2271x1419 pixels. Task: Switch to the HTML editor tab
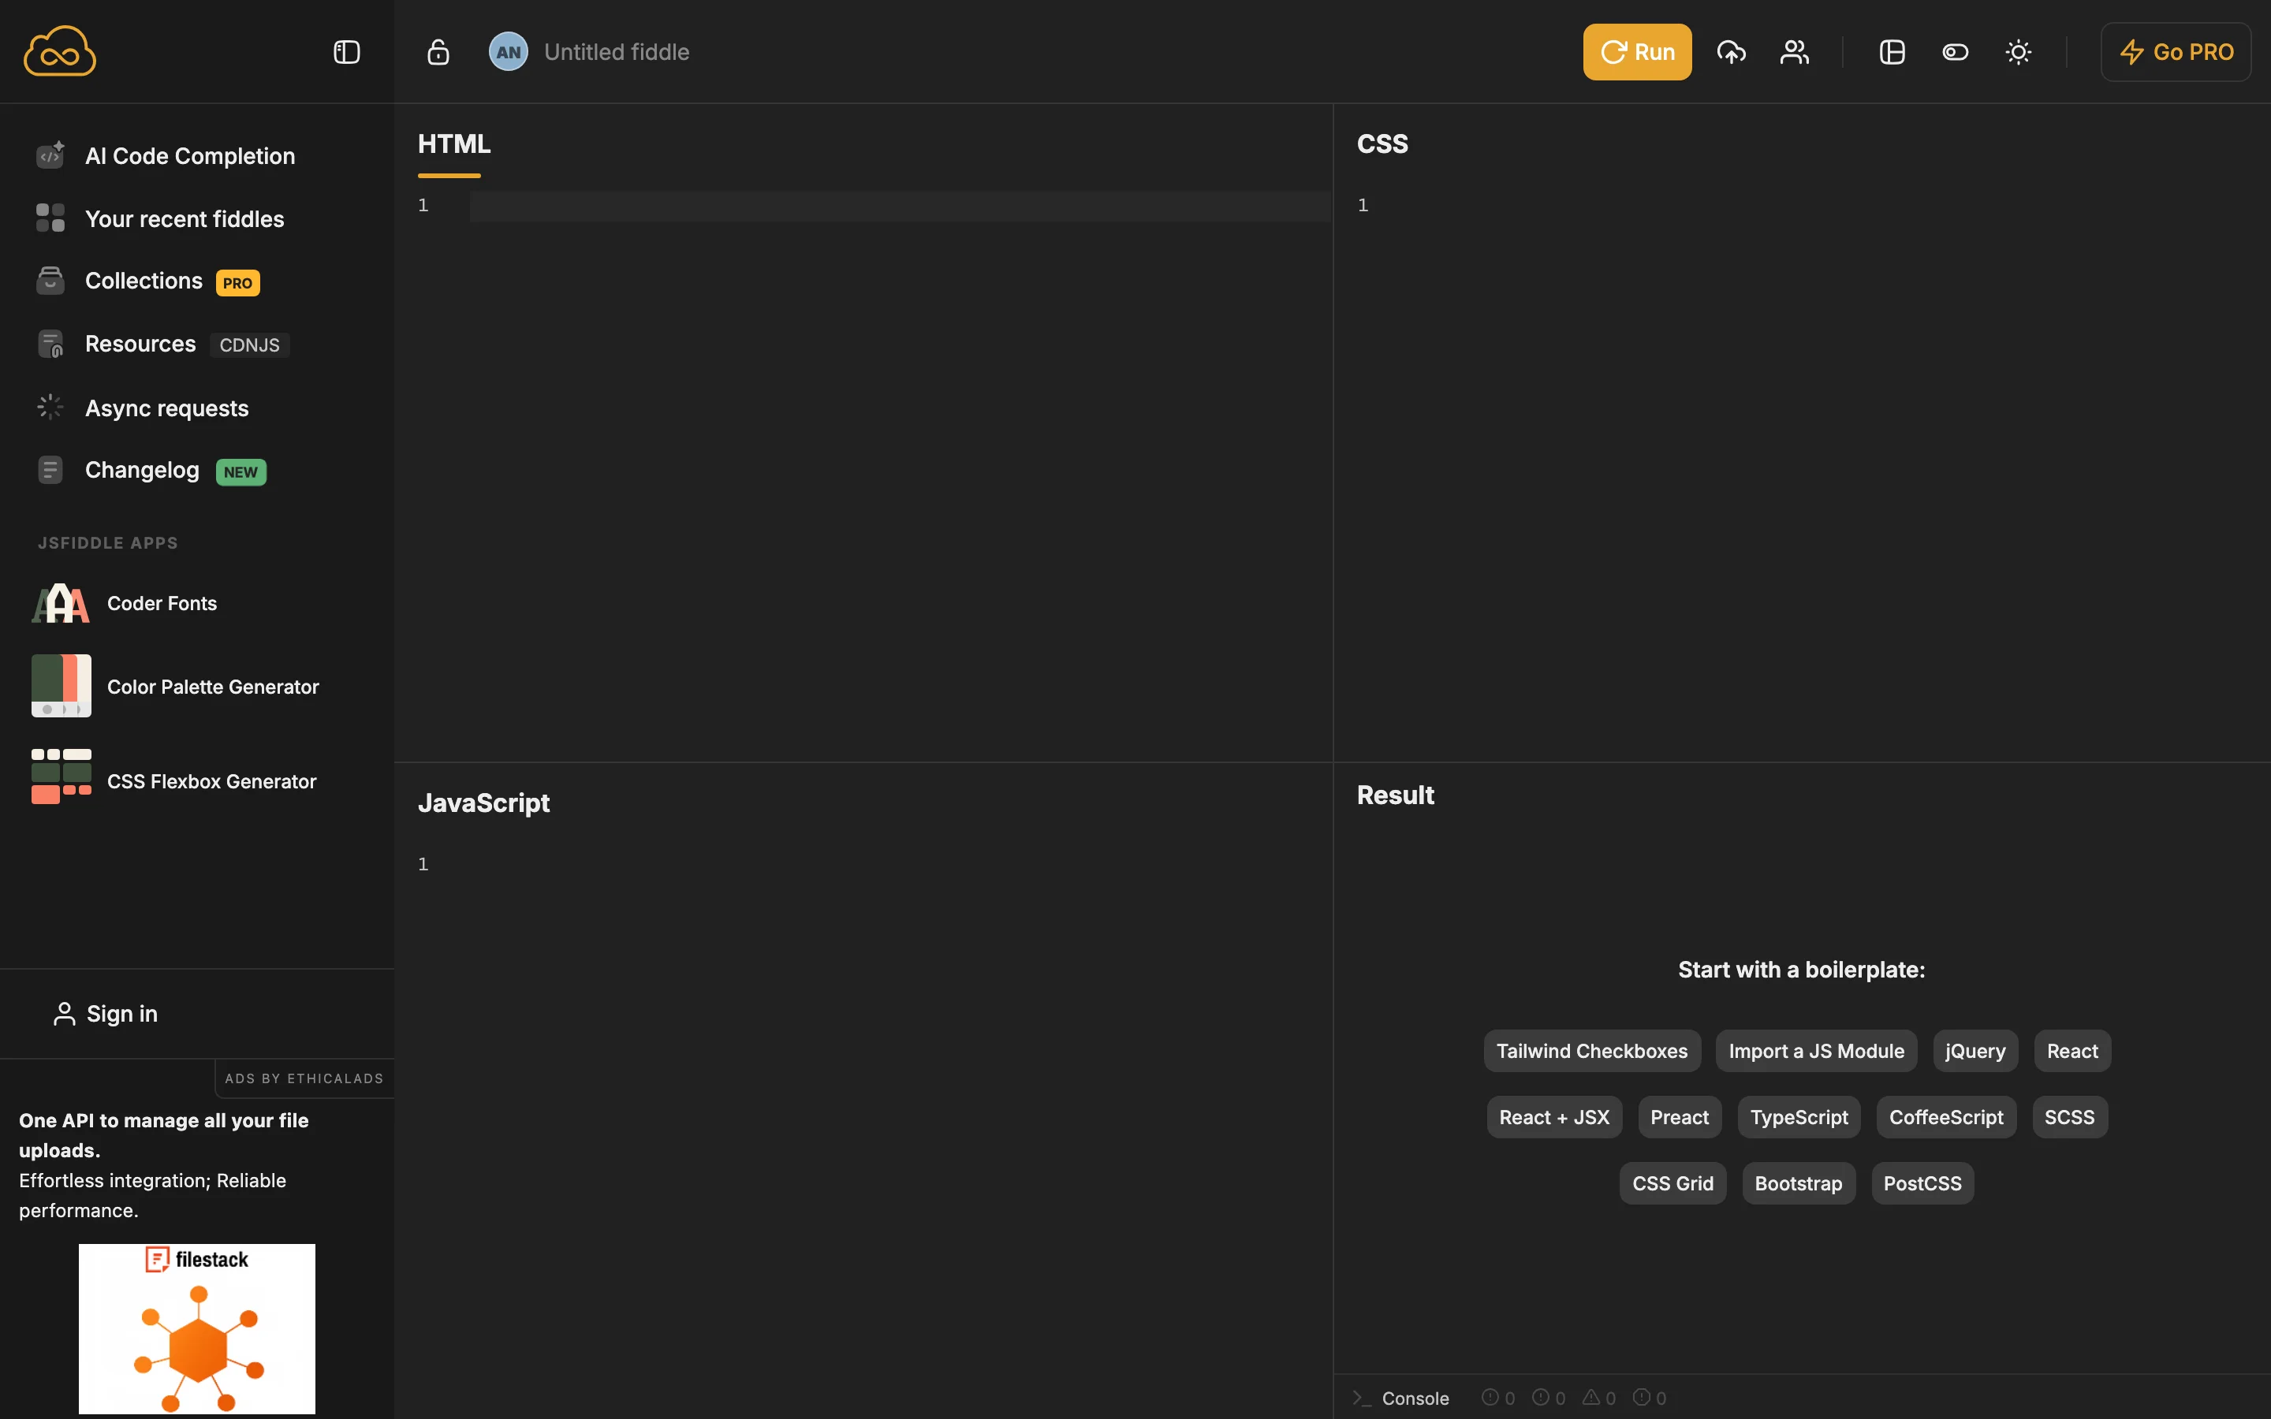(x=453, y=143)
